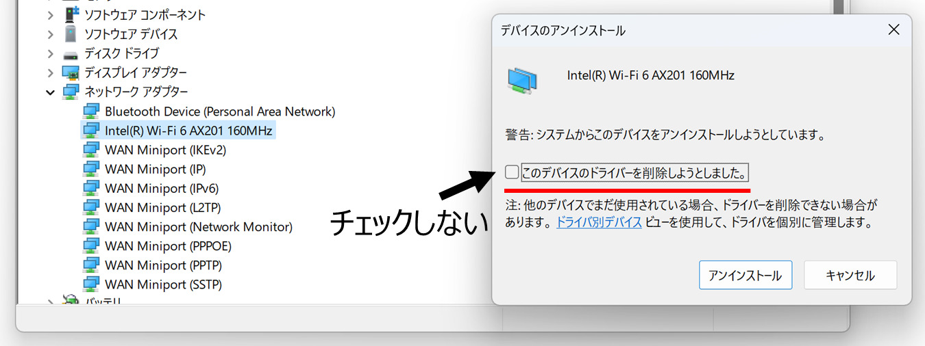Select the ネットワーク アダプター label
This screenshot has width=925, height=346.
(x=136, y=92)
